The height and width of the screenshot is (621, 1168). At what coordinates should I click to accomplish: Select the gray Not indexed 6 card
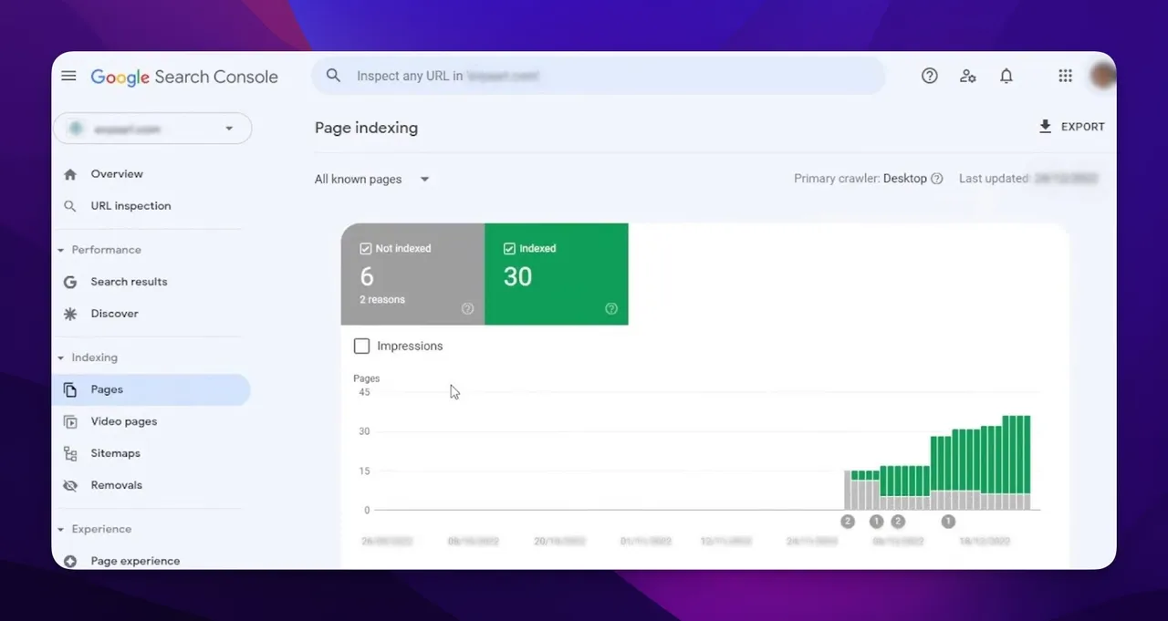pos(412,274)
